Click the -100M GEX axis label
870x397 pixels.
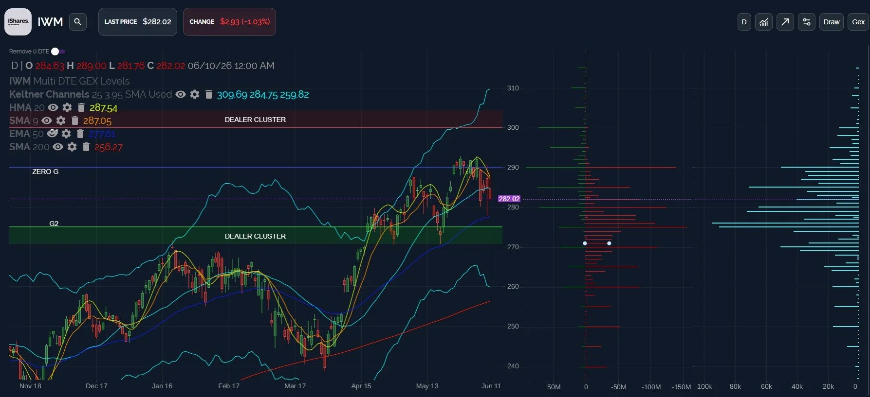pyautogui.click(x=651, y=387)
